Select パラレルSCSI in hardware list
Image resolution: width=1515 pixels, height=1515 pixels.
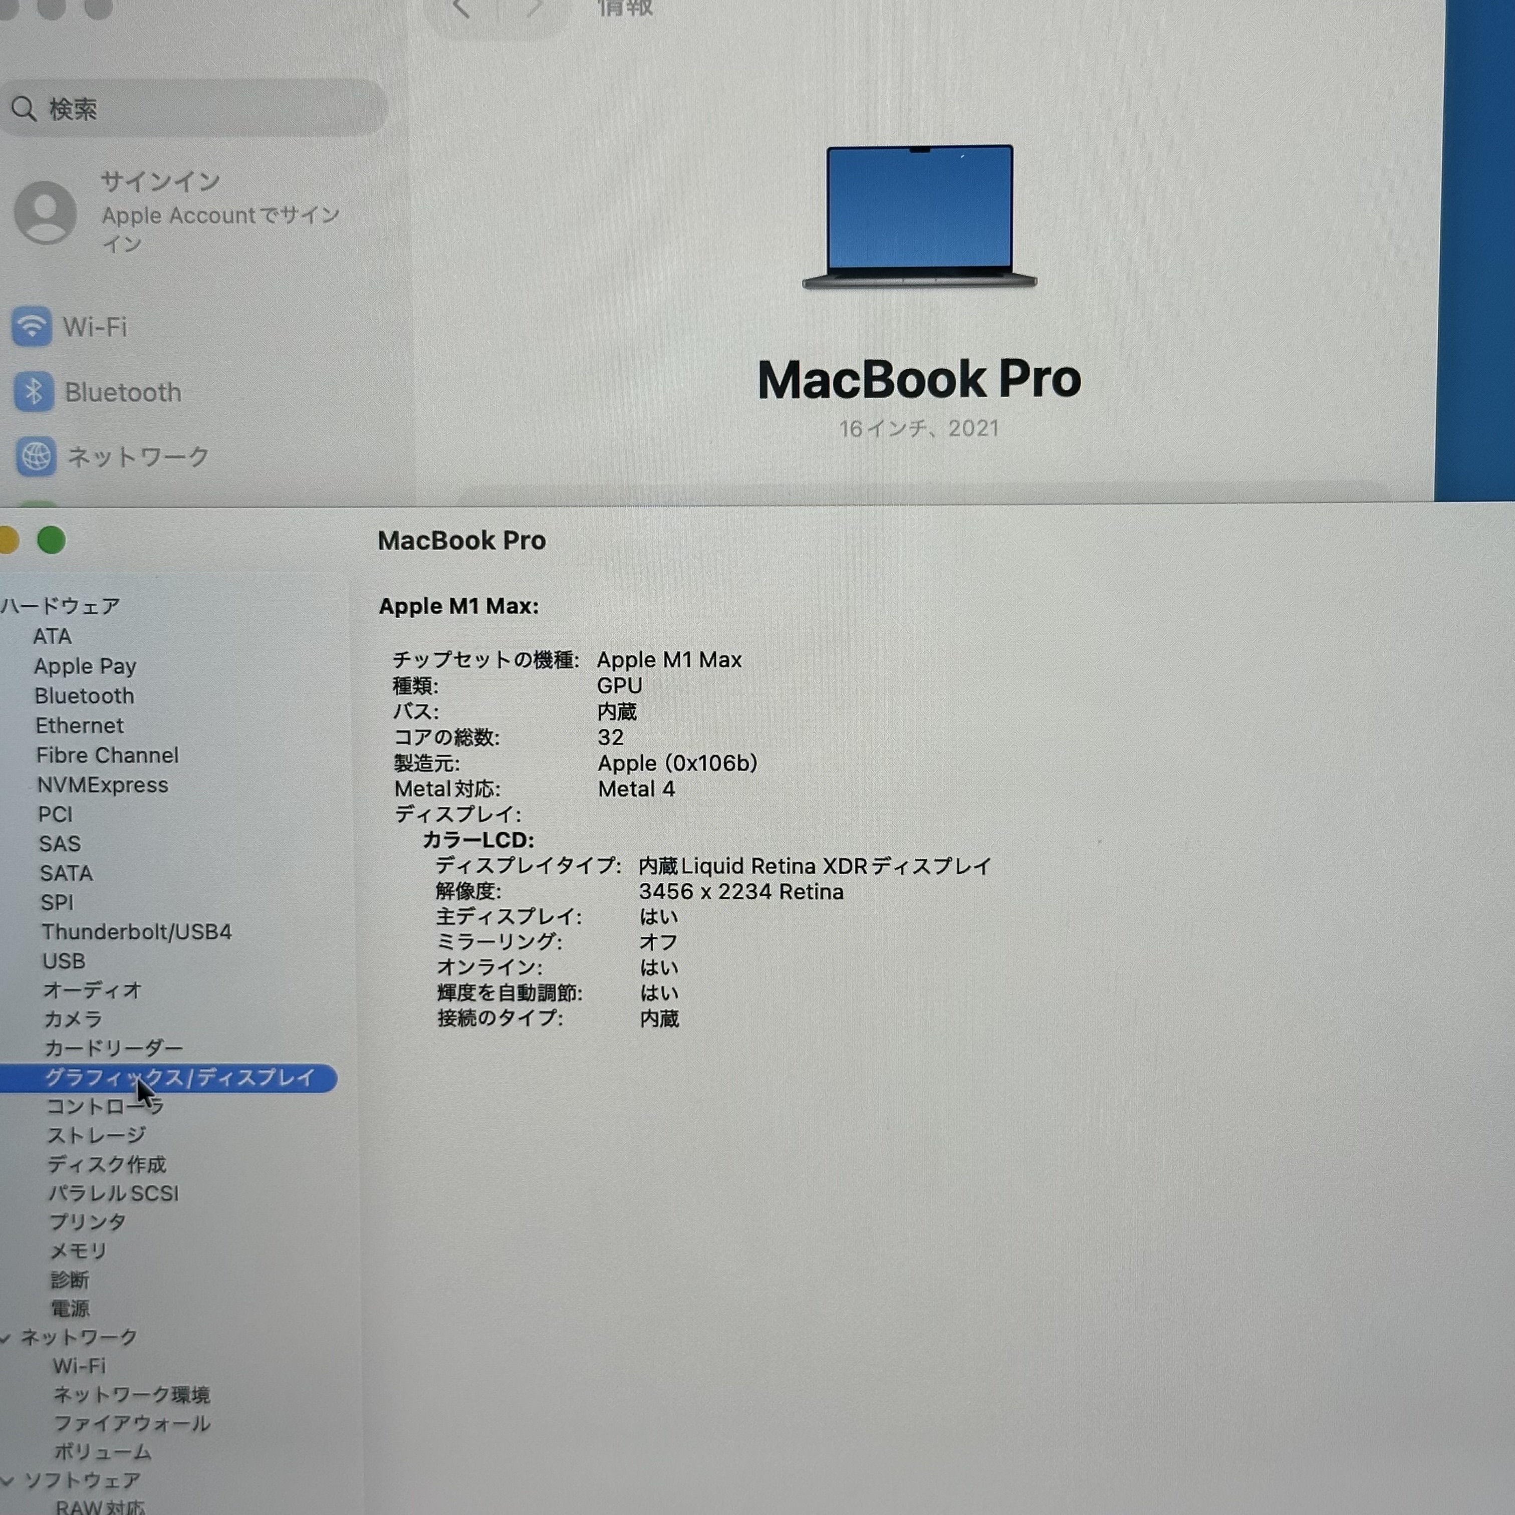(114, 1193)
